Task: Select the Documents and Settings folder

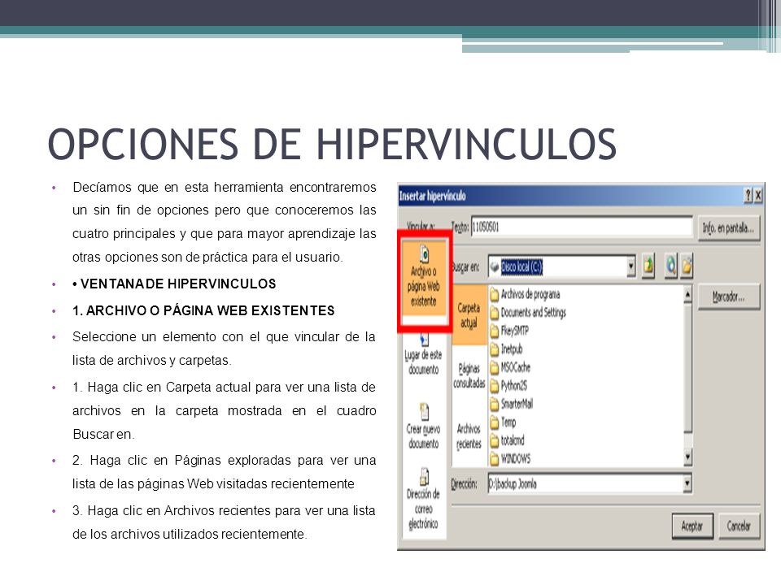Action: 528,312
